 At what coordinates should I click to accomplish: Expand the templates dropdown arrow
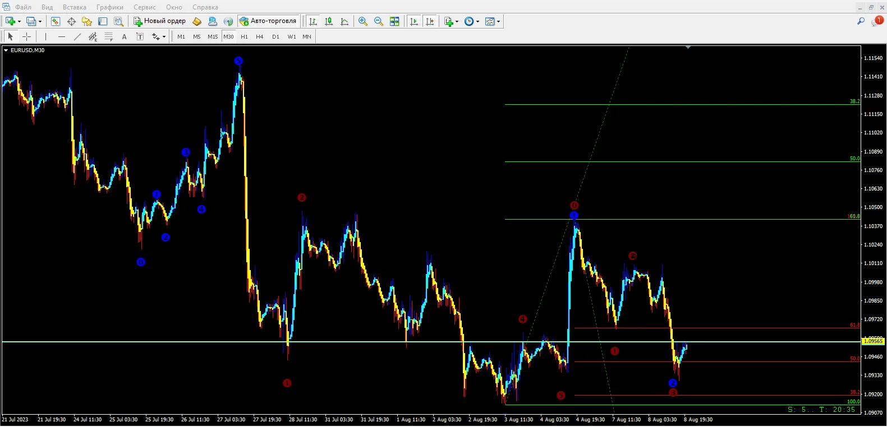point(498,21)
